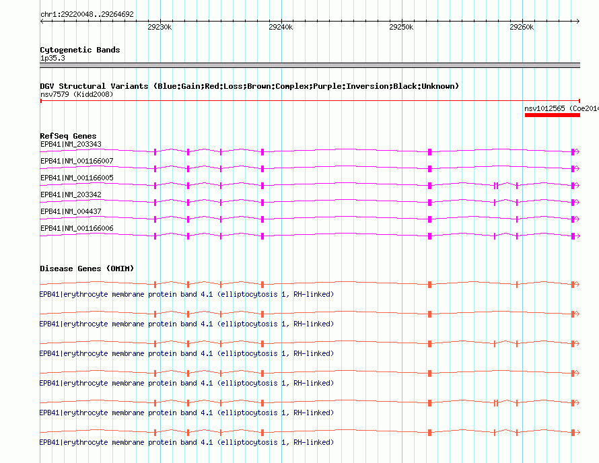Click the EPB41|NM_004437 transcript label
Screen dimensions: 599x463
coord(71,211)
